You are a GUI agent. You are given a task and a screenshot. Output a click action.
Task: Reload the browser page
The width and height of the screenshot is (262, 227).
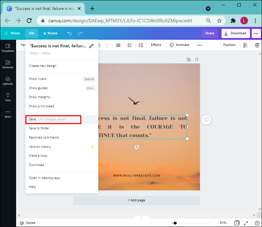[29, 21]
